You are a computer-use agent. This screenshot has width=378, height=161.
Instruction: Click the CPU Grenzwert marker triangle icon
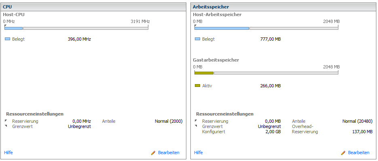pyautogui.click(x=6, y=126)
